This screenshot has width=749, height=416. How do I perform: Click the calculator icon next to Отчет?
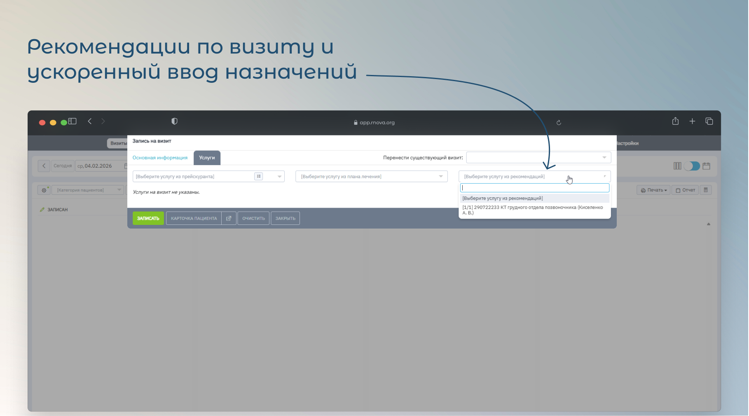(x=706, y=190)
